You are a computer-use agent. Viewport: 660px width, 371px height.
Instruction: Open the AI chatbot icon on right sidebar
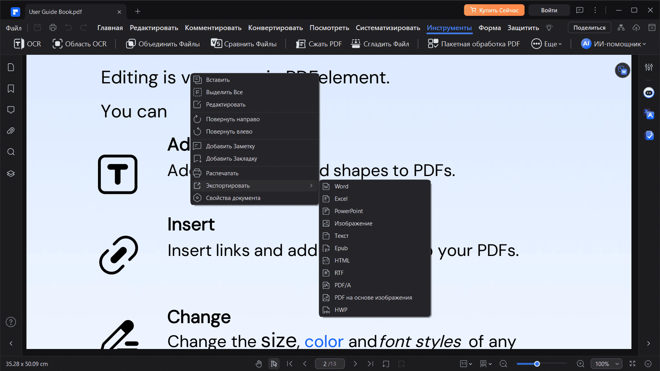click(649, 93)
